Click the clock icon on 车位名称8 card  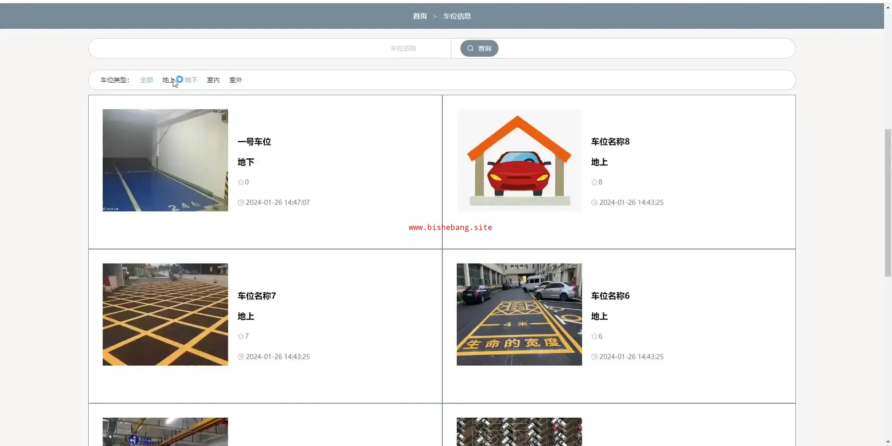(594, 203)
